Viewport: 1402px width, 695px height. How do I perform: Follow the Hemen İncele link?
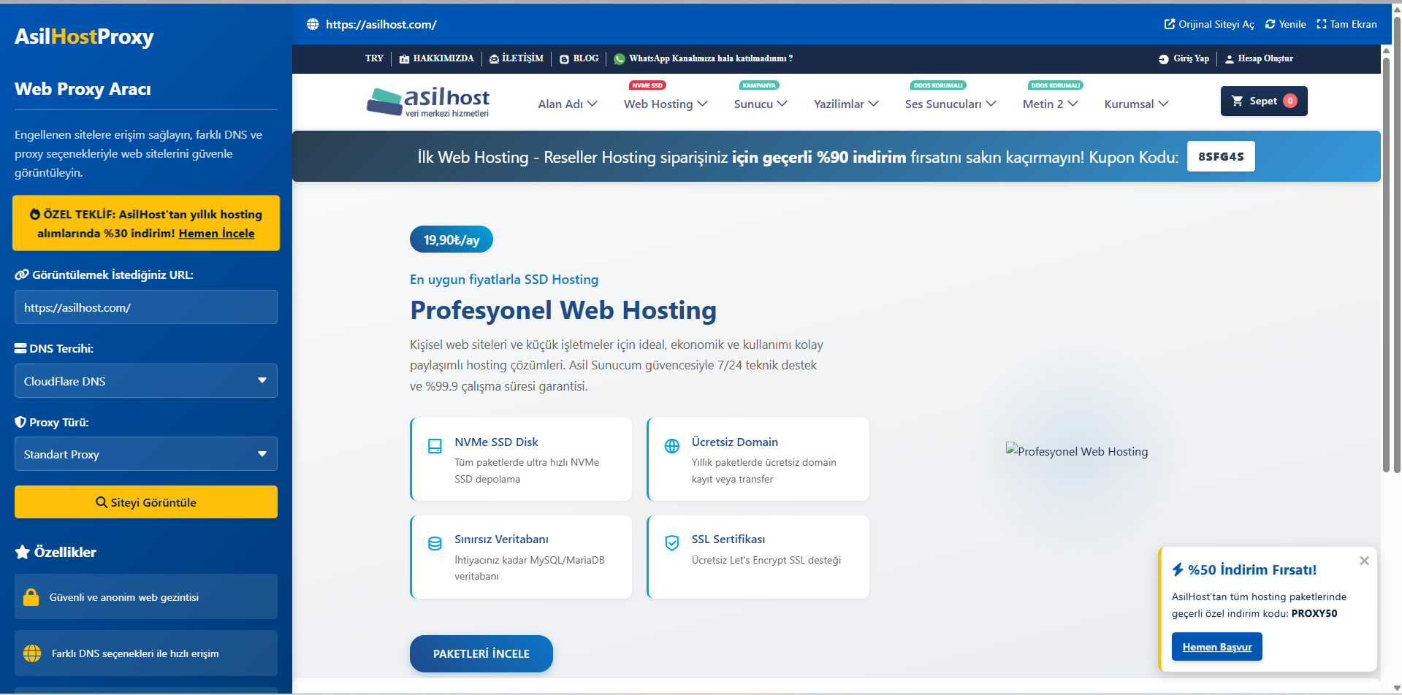216,234
